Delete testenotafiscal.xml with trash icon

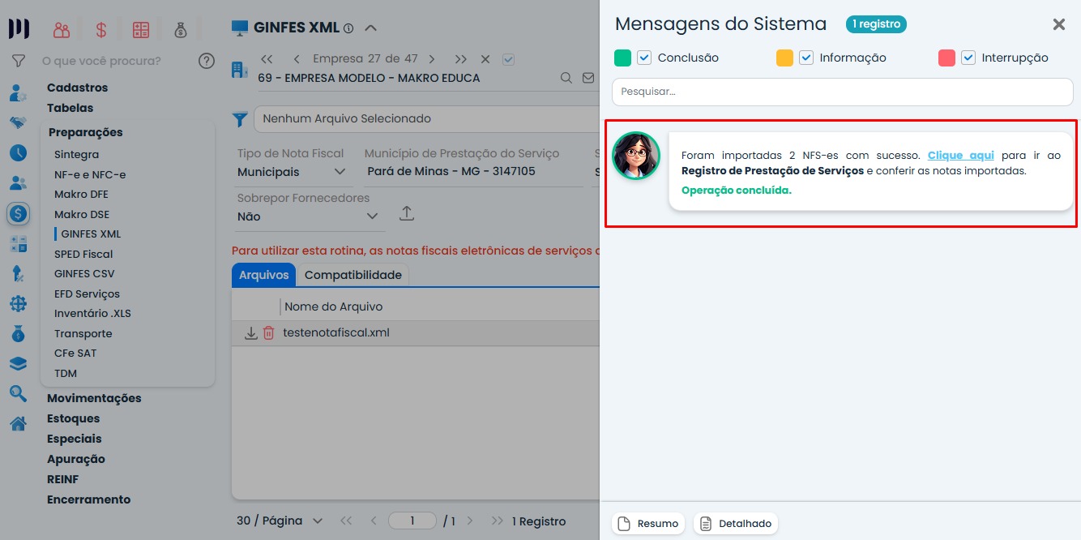(268, 333)
